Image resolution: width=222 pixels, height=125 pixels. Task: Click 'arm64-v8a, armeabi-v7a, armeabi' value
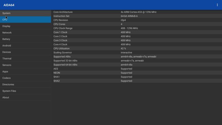point(138,57)
